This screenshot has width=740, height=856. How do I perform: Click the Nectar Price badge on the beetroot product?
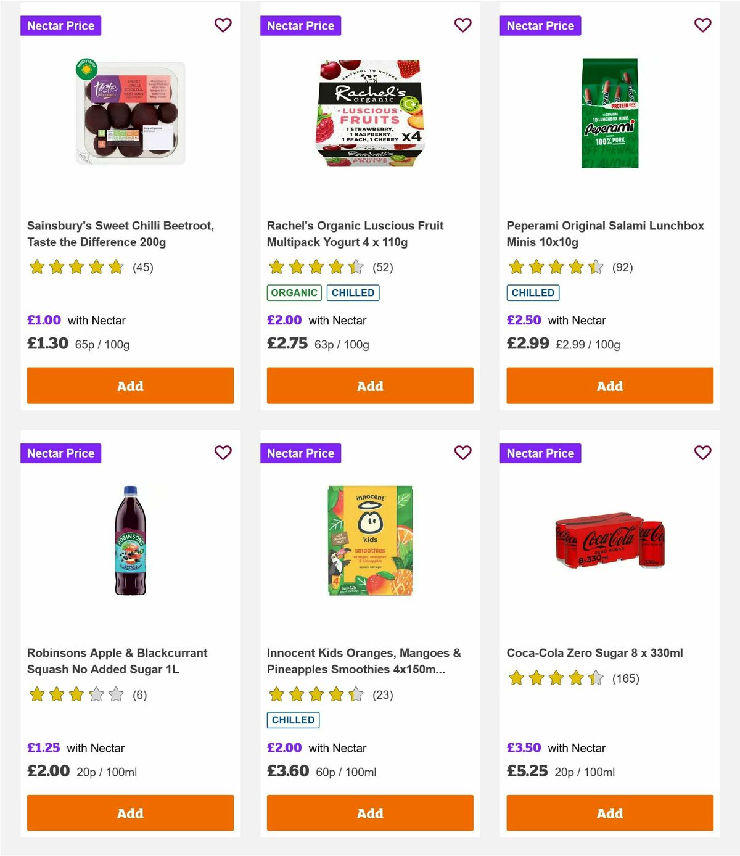(x=61, y=25)
